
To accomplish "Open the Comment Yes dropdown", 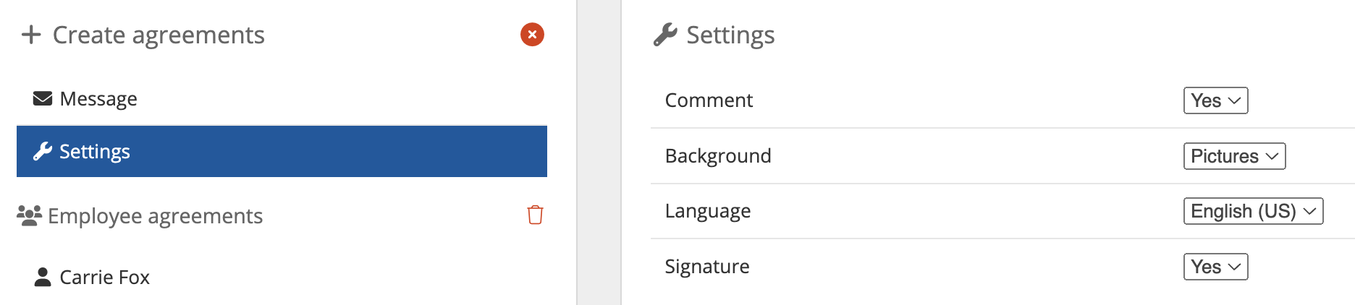I will [1215, 100].
